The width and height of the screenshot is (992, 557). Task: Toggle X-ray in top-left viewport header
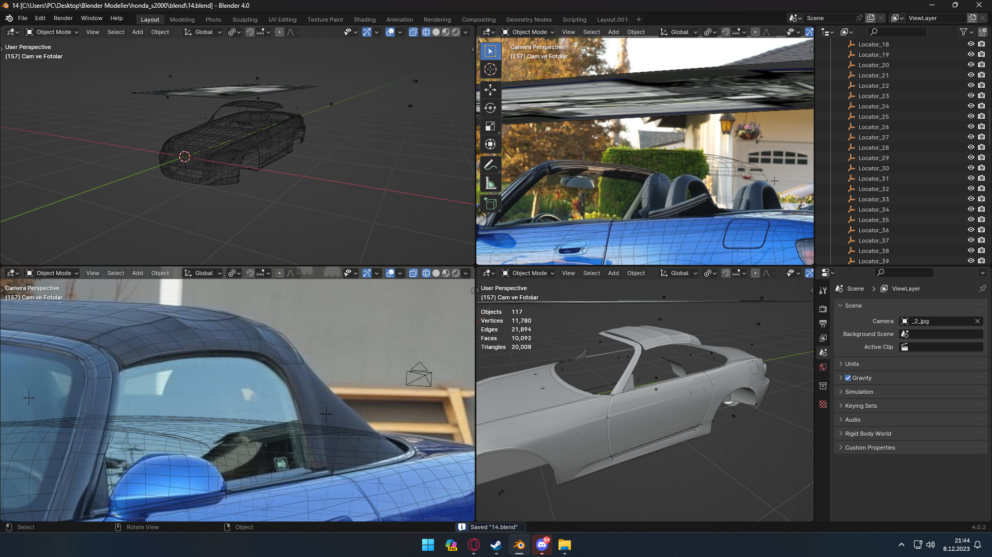[413, 32]
